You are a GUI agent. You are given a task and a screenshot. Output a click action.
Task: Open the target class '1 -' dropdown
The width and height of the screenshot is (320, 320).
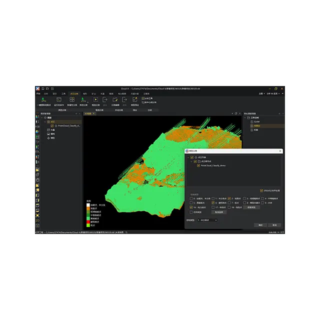point(207,220)
